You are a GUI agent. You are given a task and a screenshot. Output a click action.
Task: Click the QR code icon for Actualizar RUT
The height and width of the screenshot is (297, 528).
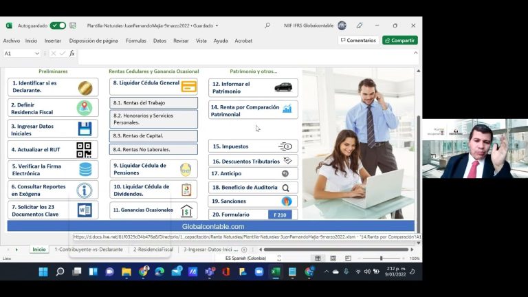click(x=84, y=150)
